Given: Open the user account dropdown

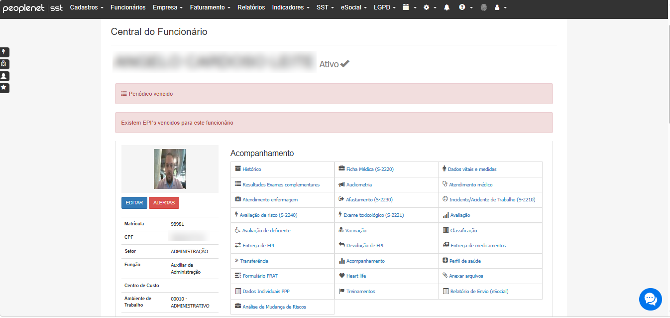Looking at the screenshot, I should coord(500,7).
